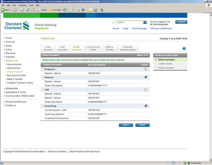Open eStatements in the sidebar
212x165 pixels.
[12, 88]
